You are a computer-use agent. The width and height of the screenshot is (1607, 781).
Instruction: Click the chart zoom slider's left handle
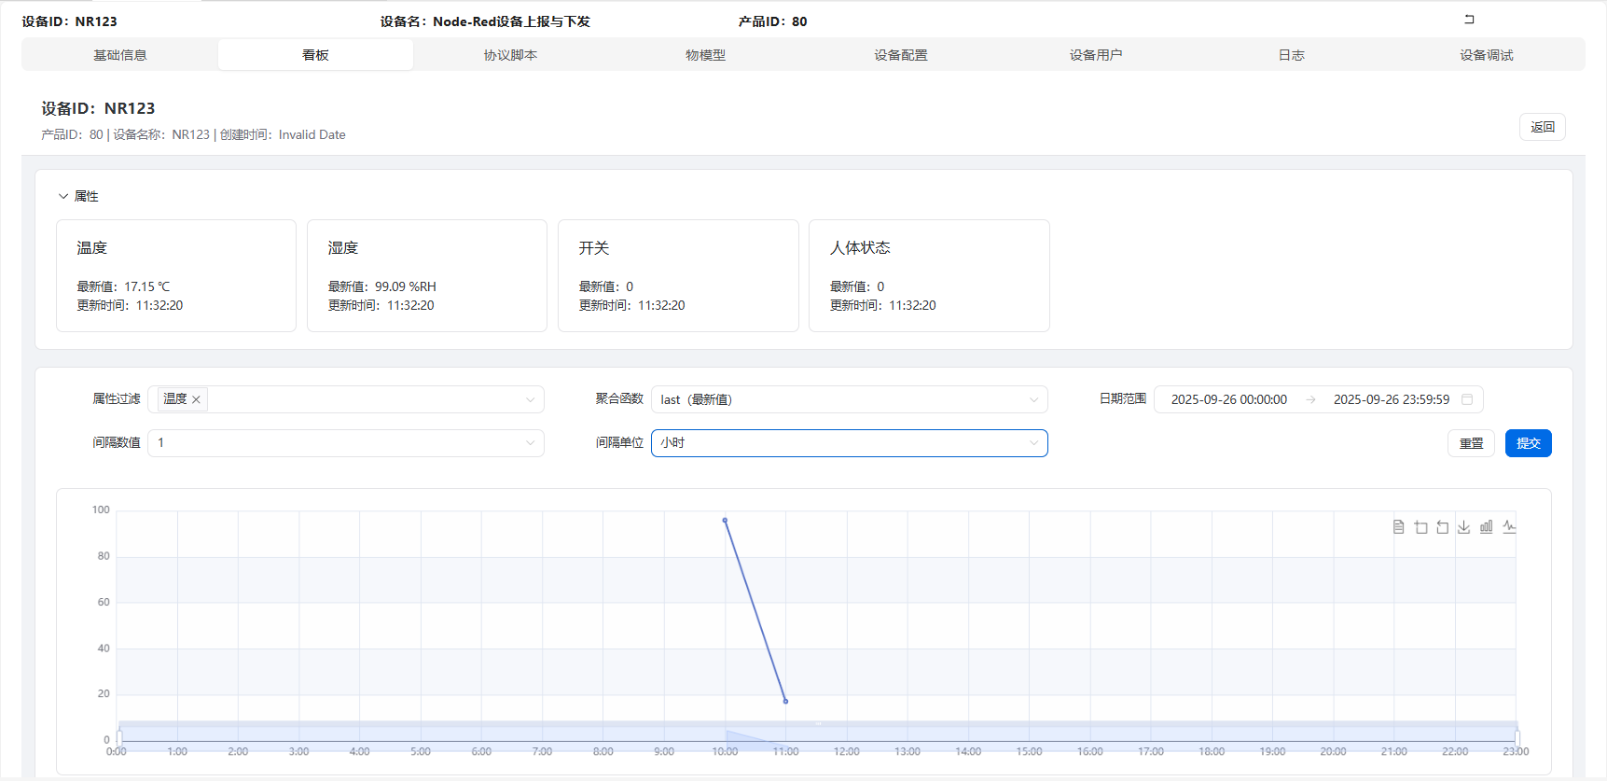tap(119, 737)
